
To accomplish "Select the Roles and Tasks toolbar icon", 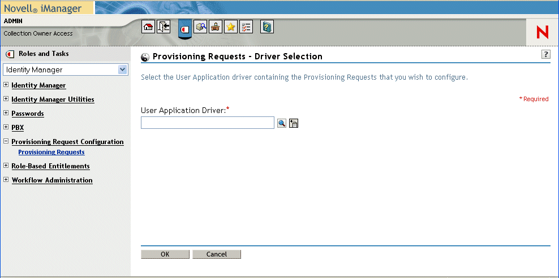I will coord(184,28).
